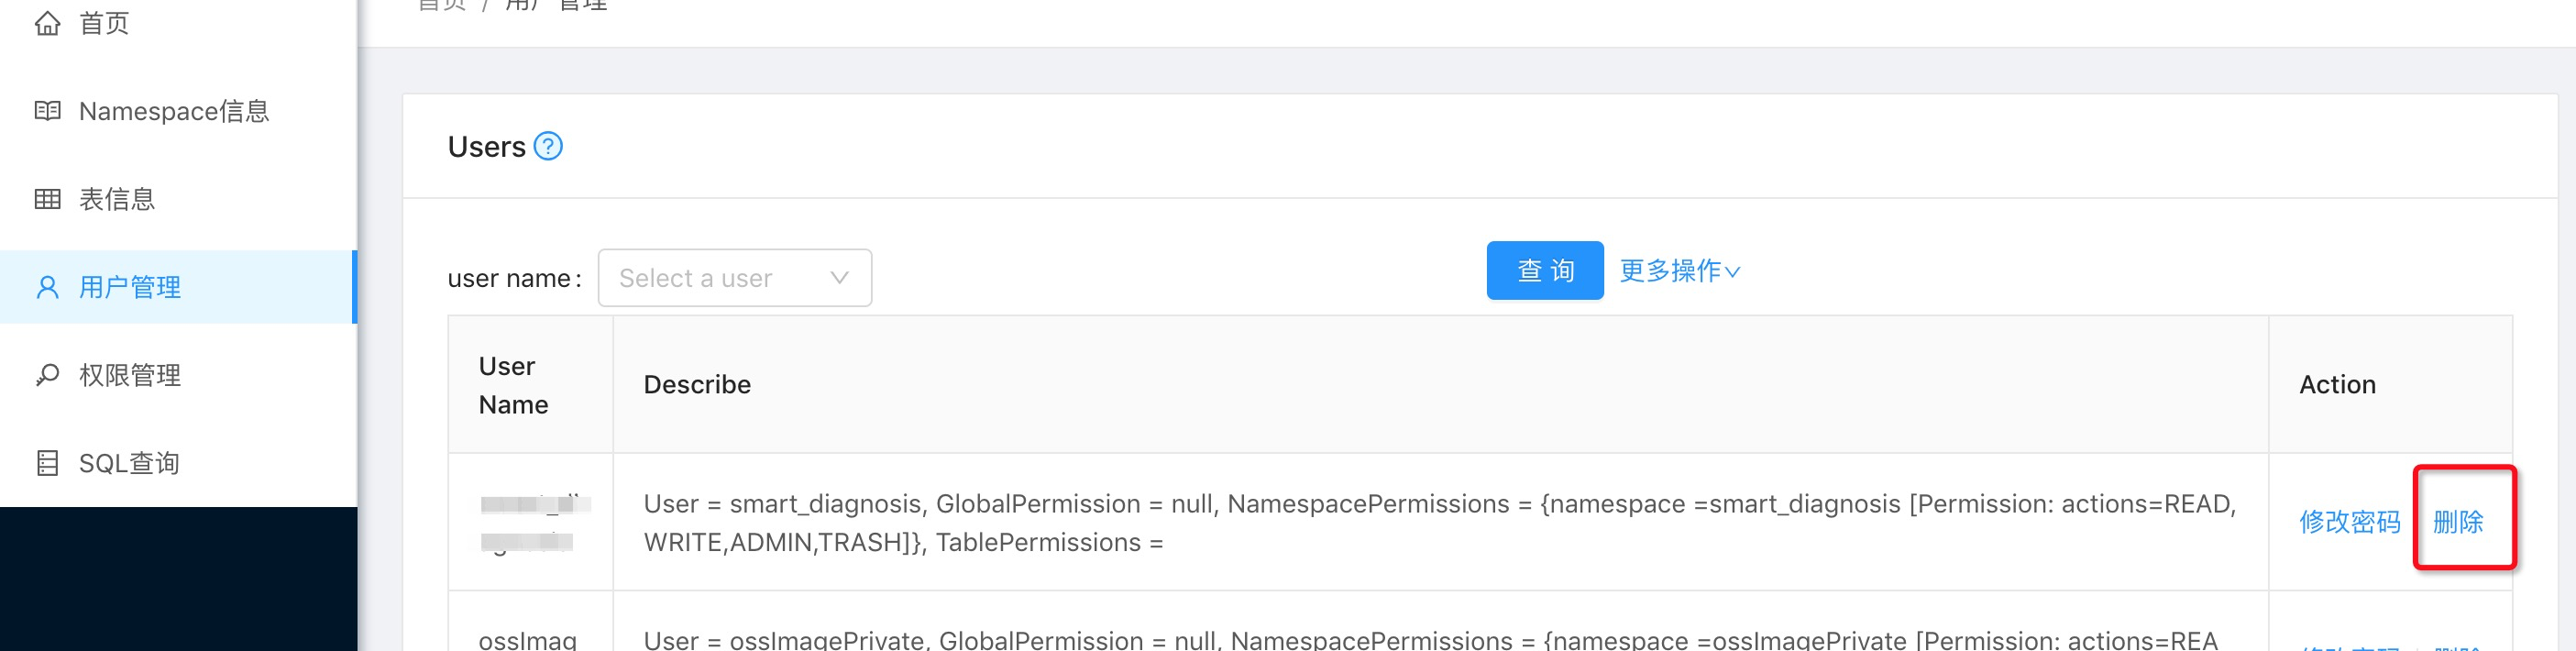Click the 用户管理 person icon
The width and height of the screenshot is (2576, 651).
tap(47, 287)
